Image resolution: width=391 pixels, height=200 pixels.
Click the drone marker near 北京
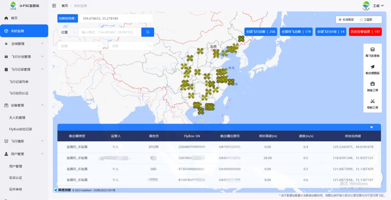click(x=216, y=52)
